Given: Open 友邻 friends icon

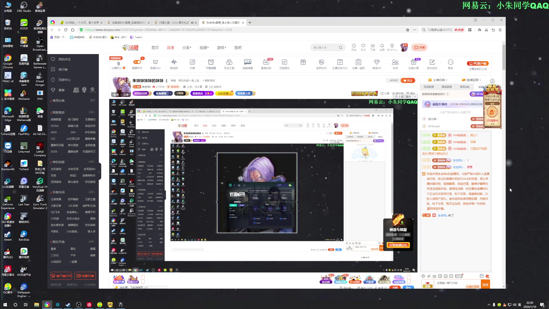Looking at the screenshot, I should 395,62.
